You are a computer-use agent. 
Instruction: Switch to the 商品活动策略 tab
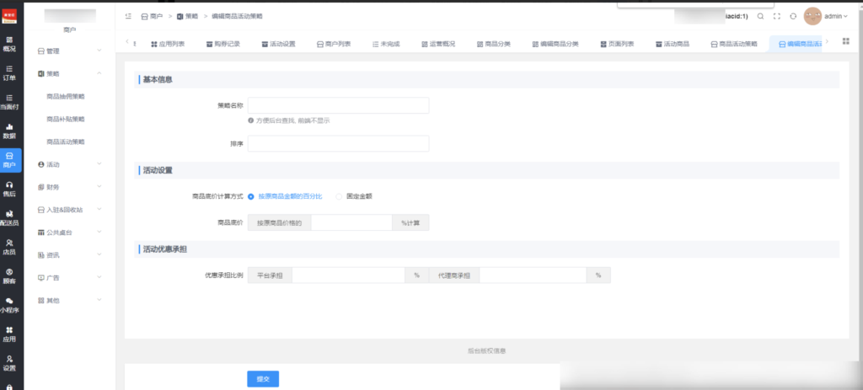734,44
